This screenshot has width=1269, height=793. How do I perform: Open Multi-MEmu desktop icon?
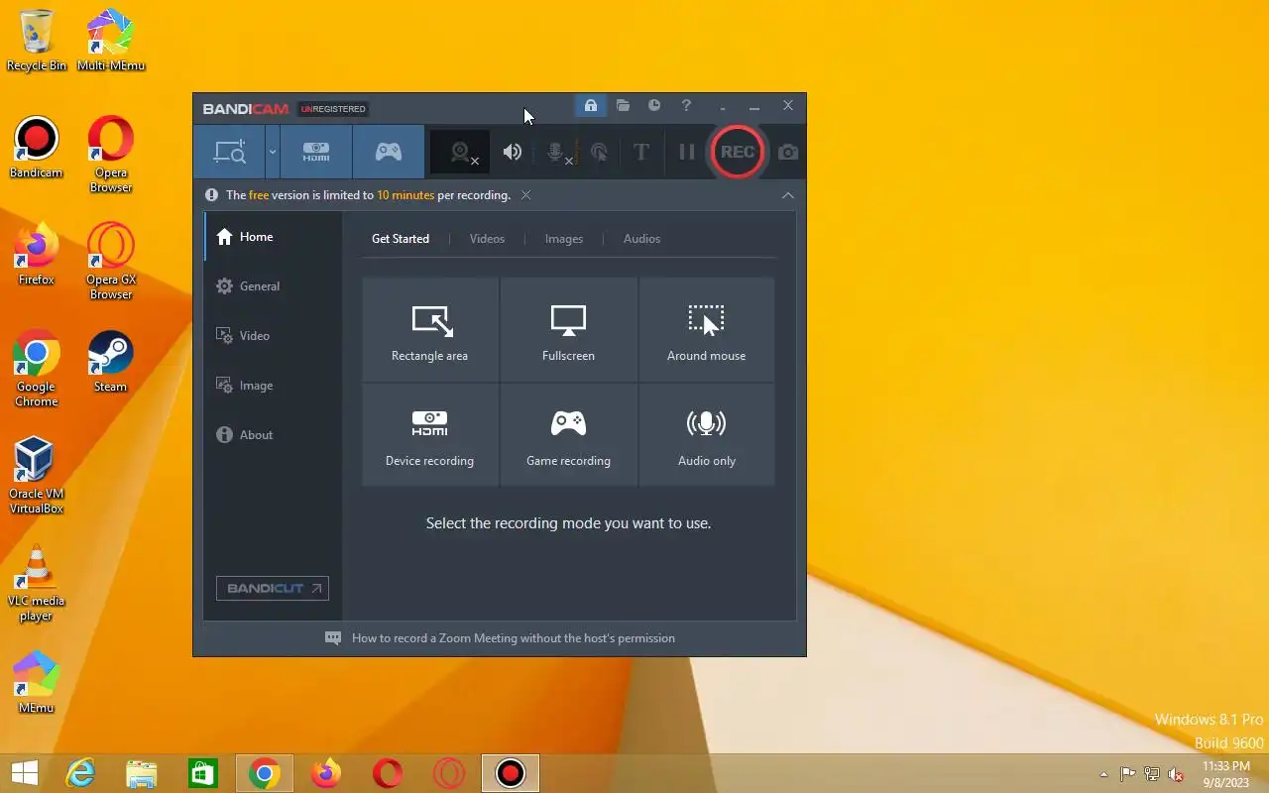coord(111,41)
